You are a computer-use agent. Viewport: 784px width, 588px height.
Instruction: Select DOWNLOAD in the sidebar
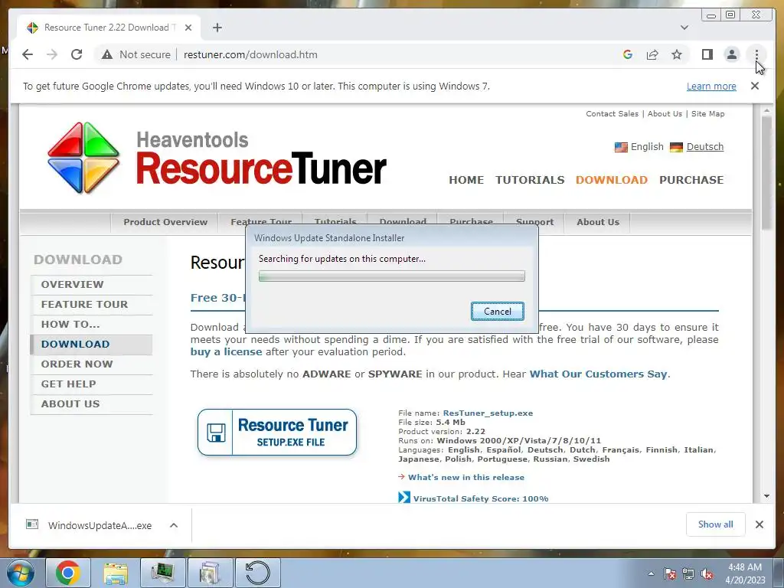[x=92, y=345]
